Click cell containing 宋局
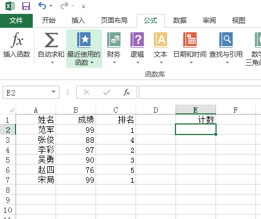The image size is (261, 219). [36, 180]
